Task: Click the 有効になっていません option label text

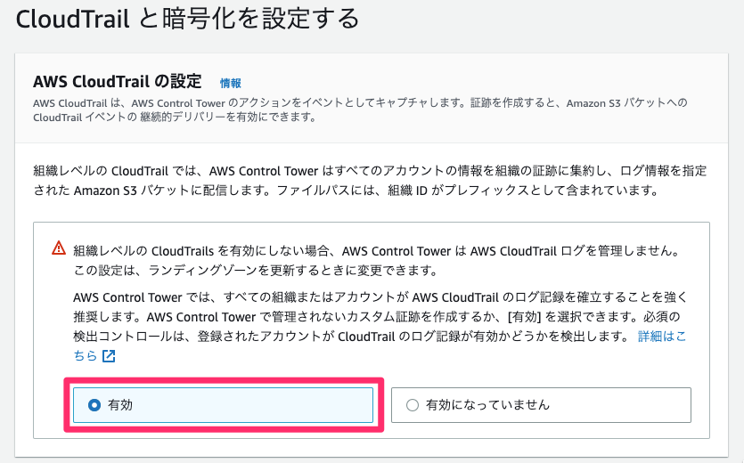Action: 487,405
